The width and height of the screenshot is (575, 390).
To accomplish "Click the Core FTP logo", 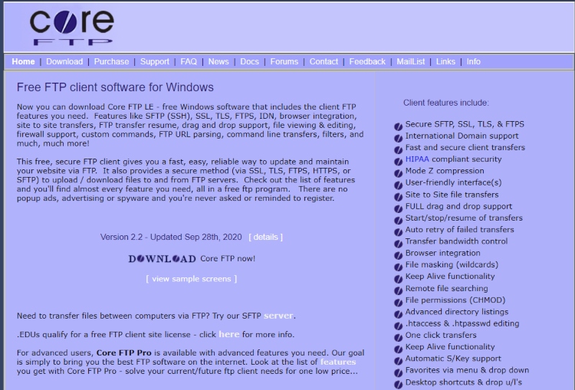I will pyautogui.click(x=72, y=27).
